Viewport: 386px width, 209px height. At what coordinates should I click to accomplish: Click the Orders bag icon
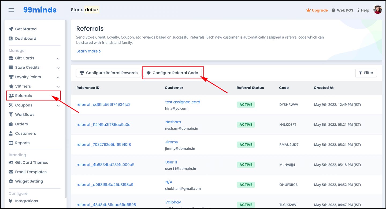(11, 124)
